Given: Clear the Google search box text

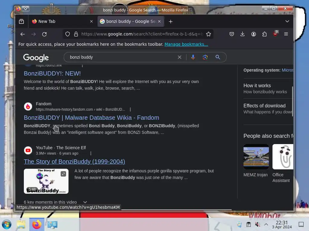Looking at the screenshot, I should click(180, 57).
